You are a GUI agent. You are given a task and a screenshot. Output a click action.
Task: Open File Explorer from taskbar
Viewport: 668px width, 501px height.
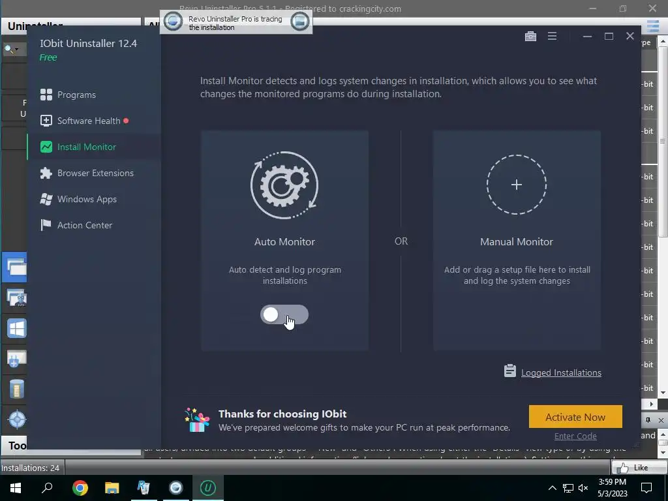112,488
